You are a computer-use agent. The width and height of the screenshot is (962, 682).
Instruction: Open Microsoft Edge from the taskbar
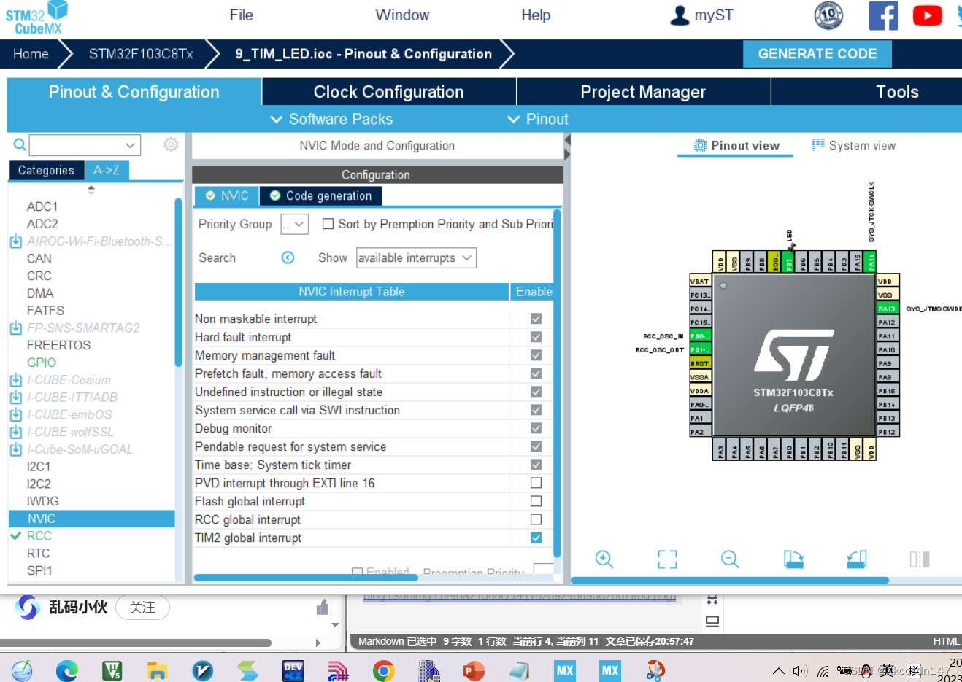coord(67,670)
